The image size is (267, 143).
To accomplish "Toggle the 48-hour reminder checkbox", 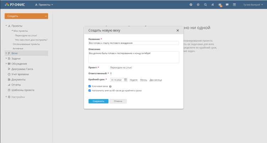I will (x=90, y=90).
